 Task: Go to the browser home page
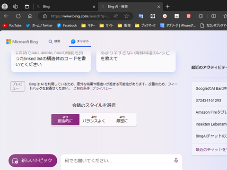point(30,16)
